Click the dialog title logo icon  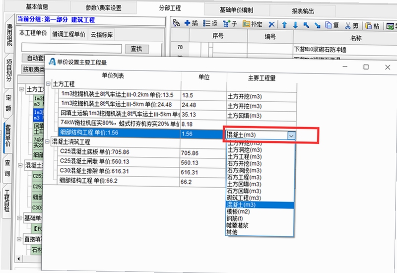tap(52, 62)
